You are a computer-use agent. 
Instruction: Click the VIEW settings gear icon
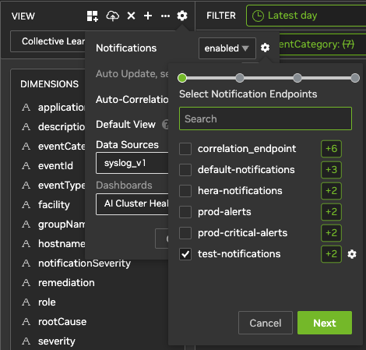(182, 16)
